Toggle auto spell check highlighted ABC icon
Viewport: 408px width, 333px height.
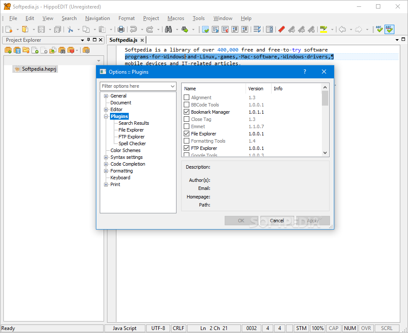tap(389, 29)
